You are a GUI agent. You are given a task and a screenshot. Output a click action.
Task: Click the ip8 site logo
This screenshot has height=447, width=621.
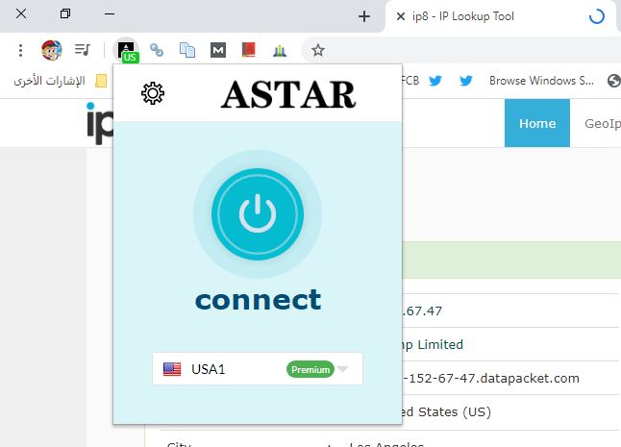pos(100,123)
